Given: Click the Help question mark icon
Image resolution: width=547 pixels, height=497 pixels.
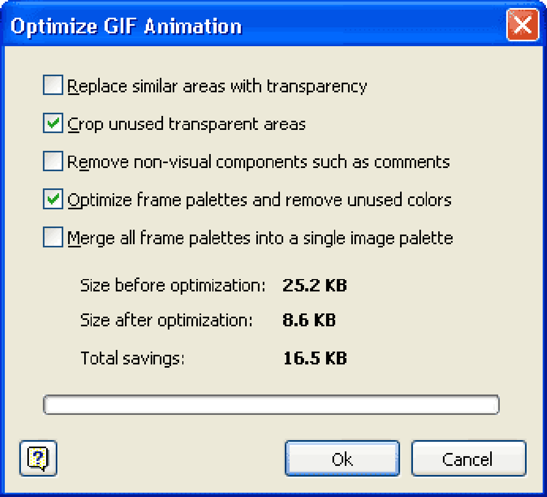Looking at the screenshot, I should coord(38,458).
